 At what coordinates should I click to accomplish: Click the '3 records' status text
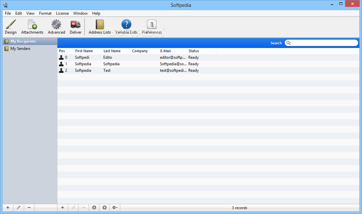tap(239, 208)
